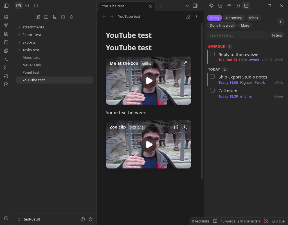The width and height of the screenshot is (288, 225).
Task: Play the Zoo clip video
Action: tap(148, 145)
